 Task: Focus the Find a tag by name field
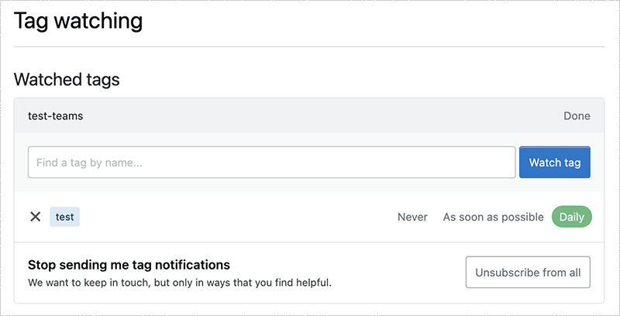pos(271,163)
